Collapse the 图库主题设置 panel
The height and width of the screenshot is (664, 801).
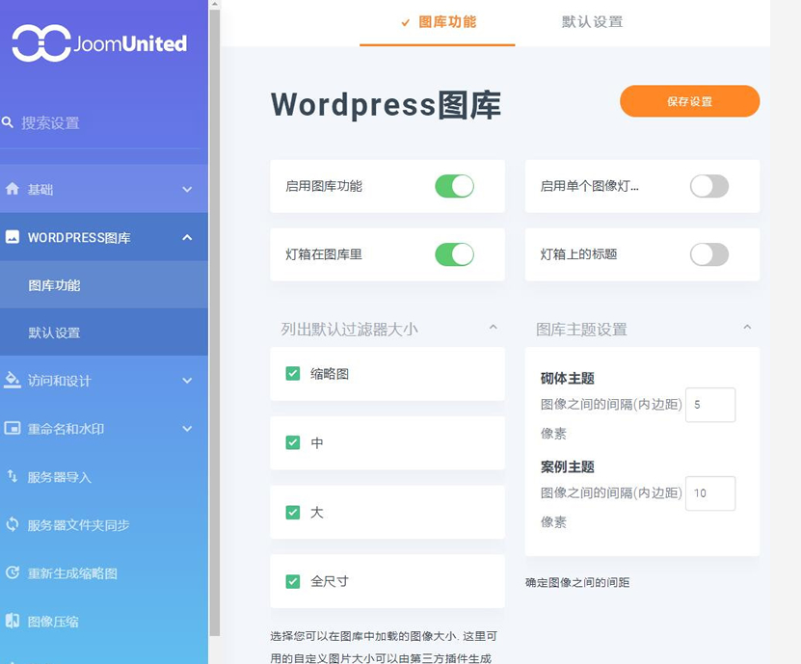[x=747, y=329]
